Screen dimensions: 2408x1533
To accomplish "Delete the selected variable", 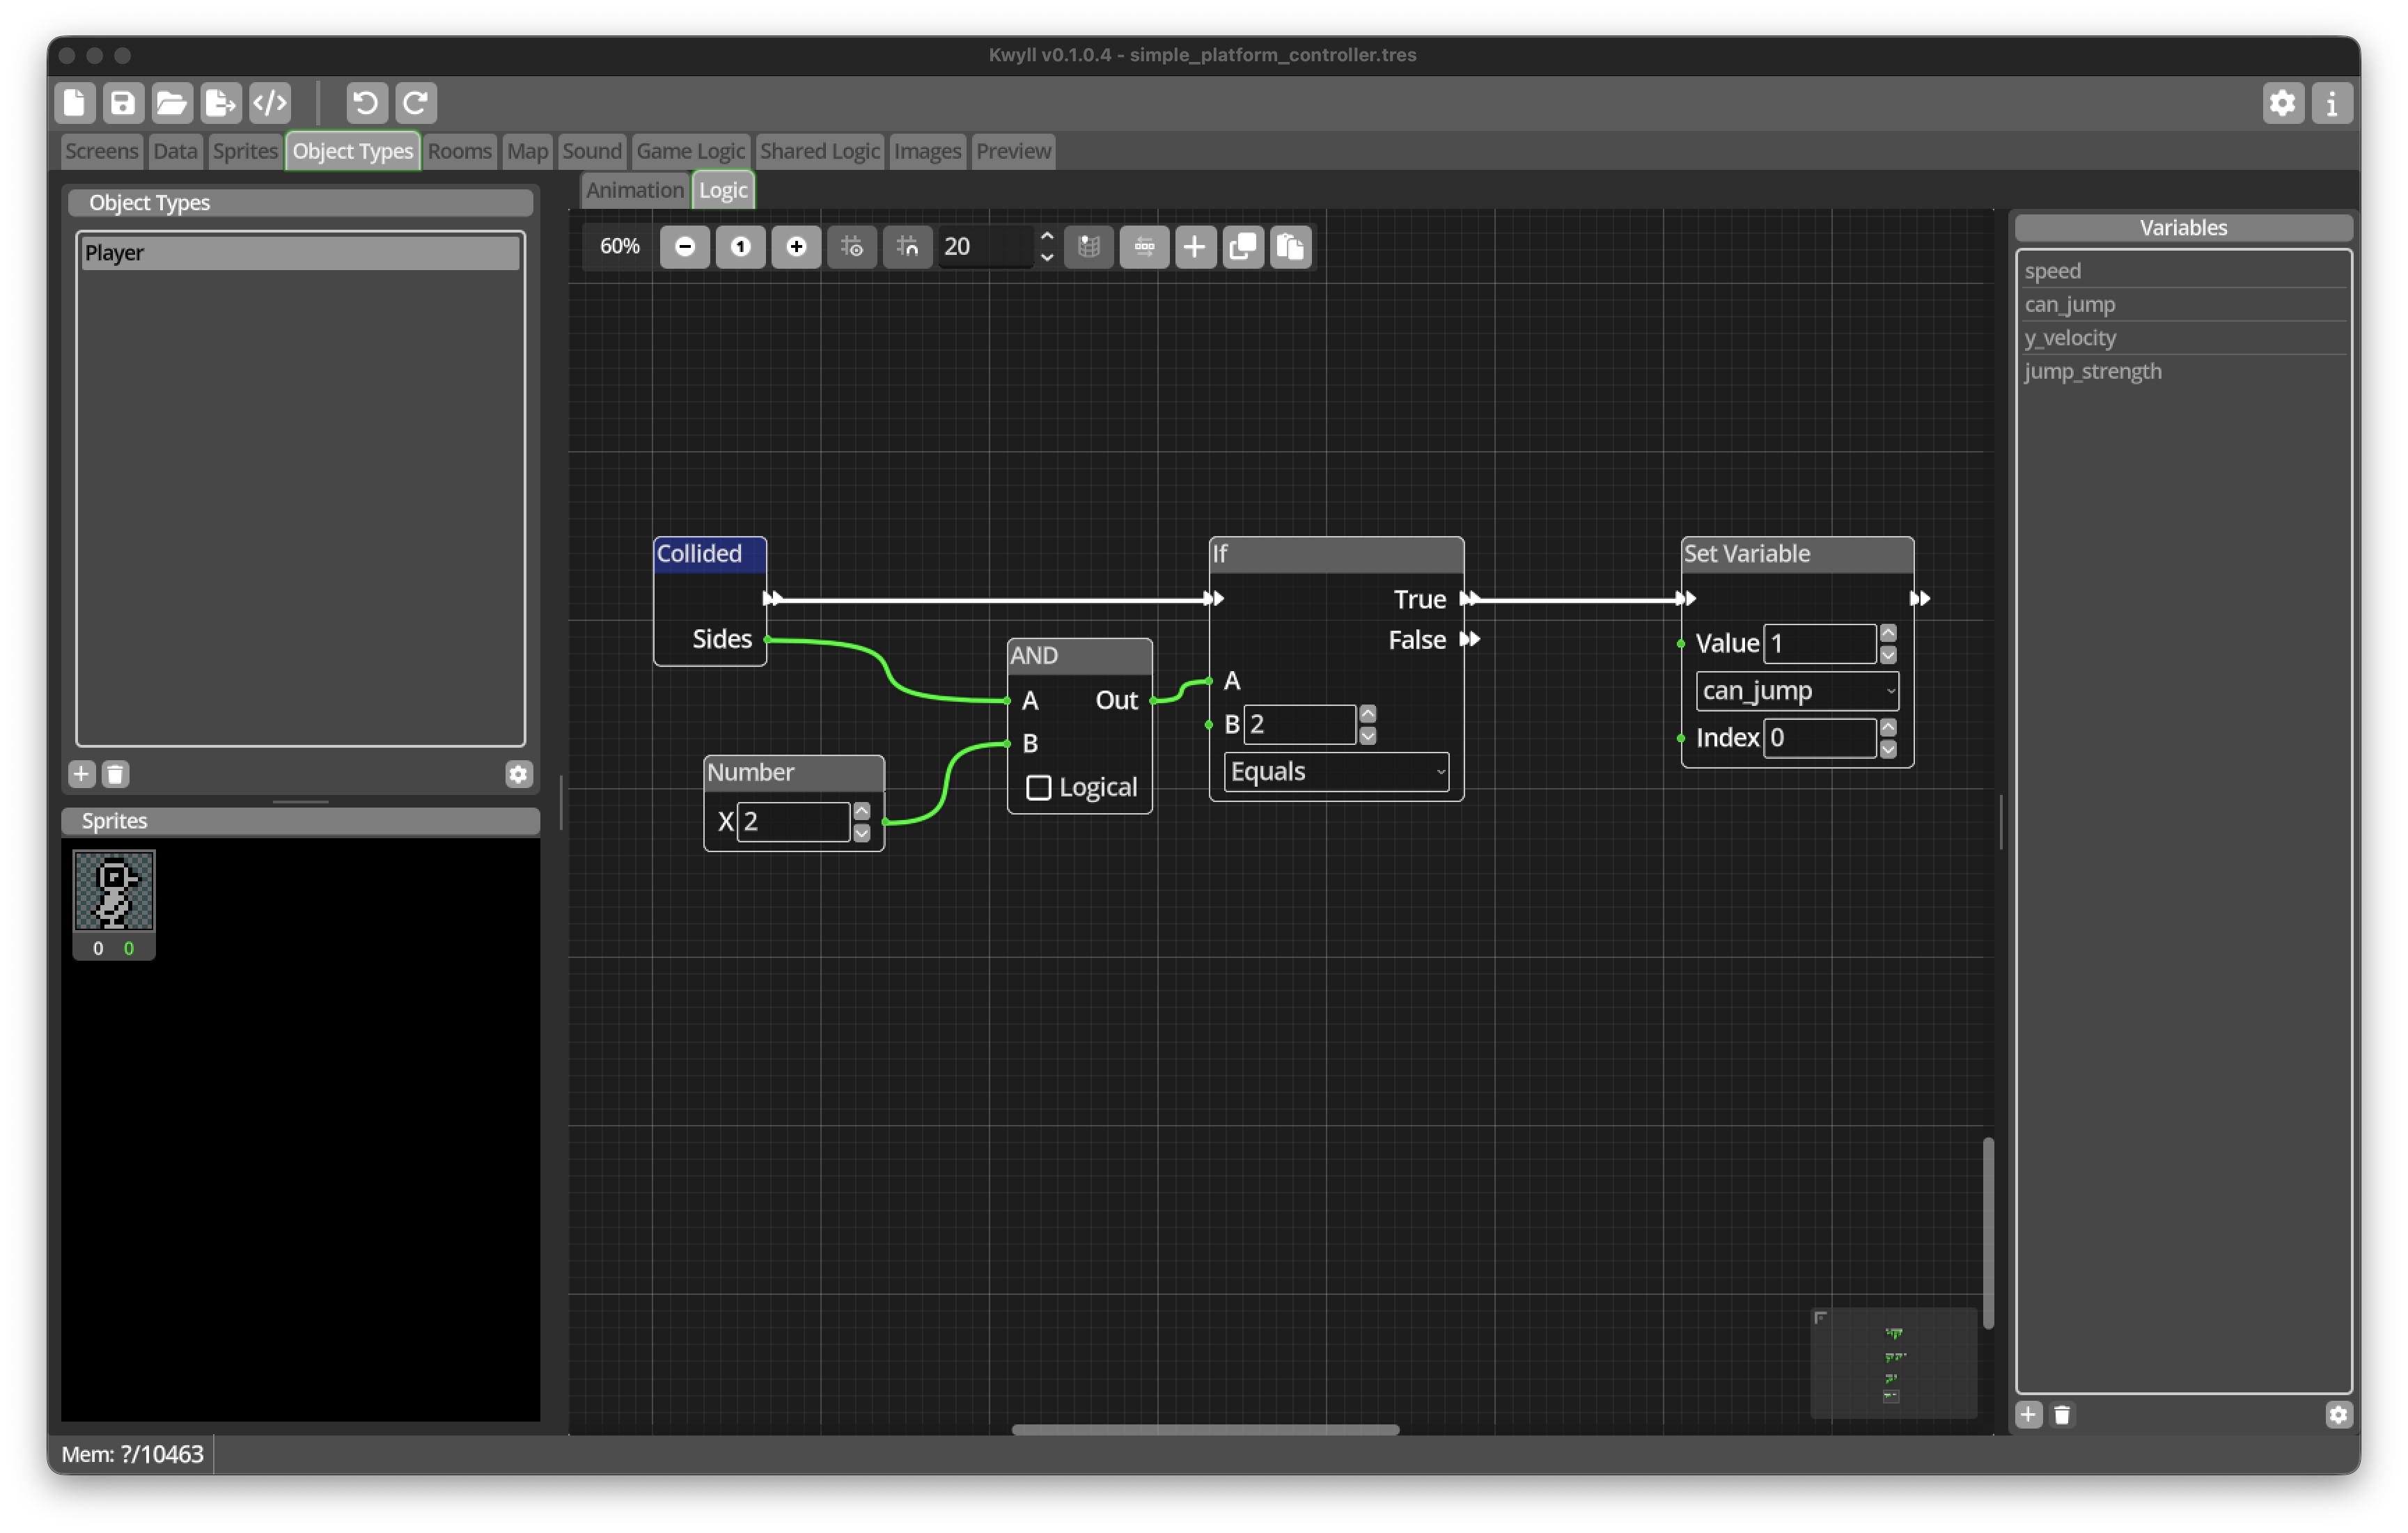I will point(2062,1414).
